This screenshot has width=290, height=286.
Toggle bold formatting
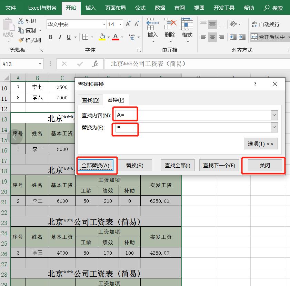point(50,36)
